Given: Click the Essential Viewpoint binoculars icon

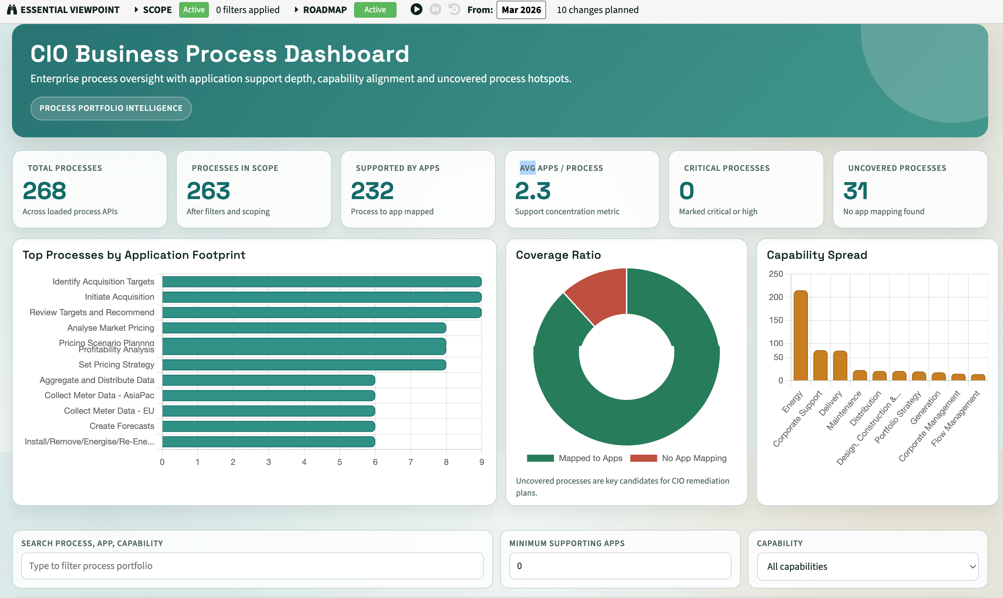Looking at the screenshot, I should [x=12, y=10].
